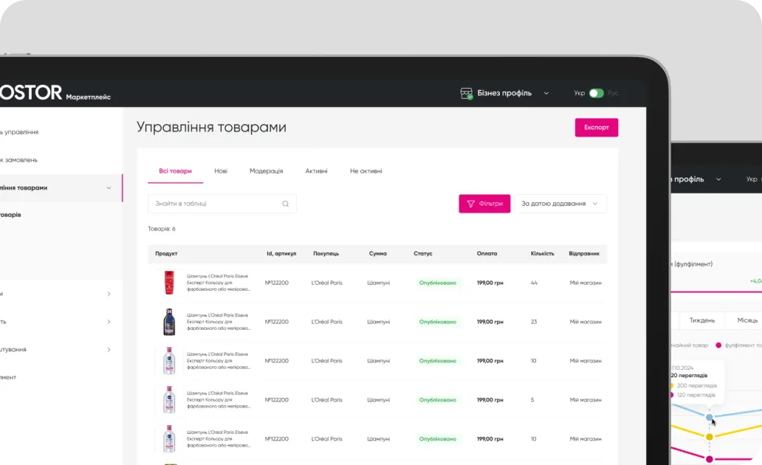Screen dimensions: 762x465
Task: Select Тиждень tab in the background window
Action: coord(701,320)
